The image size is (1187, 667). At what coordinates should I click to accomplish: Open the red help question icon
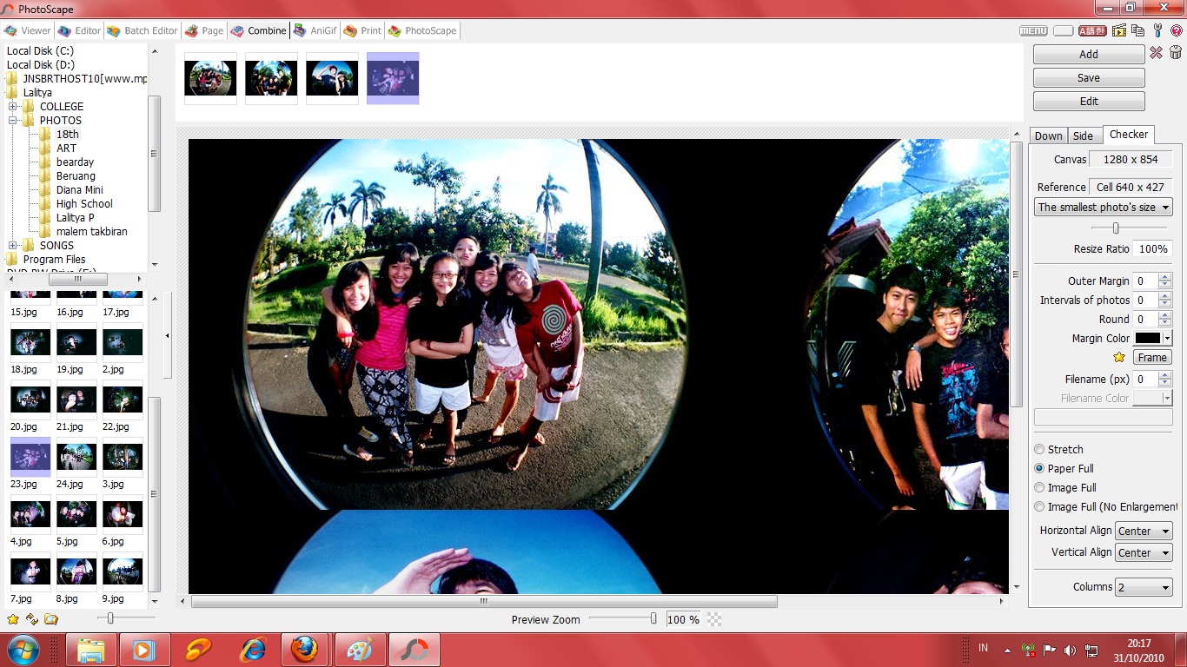(x=1177, y=30)
